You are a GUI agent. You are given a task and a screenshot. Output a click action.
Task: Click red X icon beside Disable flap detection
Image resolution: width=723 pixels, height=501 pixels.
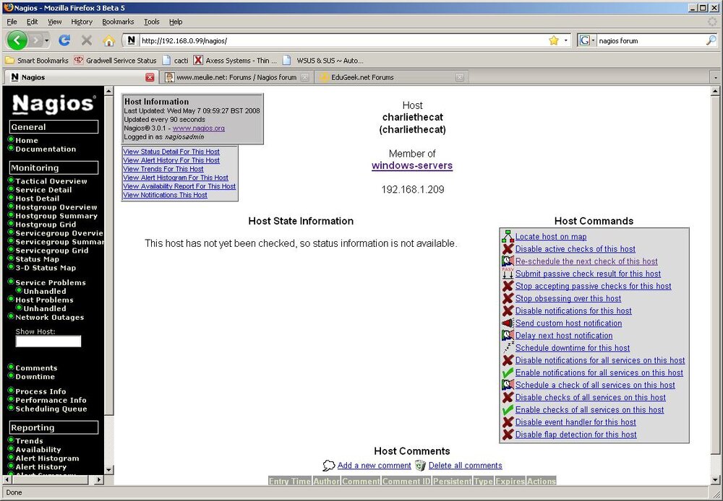point(508,435)
